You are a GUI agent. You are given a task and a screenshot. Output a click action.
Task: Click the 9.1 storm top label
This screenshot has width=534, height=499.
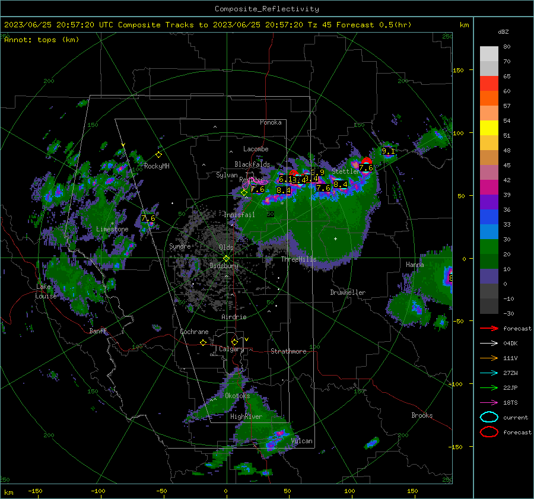click(x=388, y=151)
